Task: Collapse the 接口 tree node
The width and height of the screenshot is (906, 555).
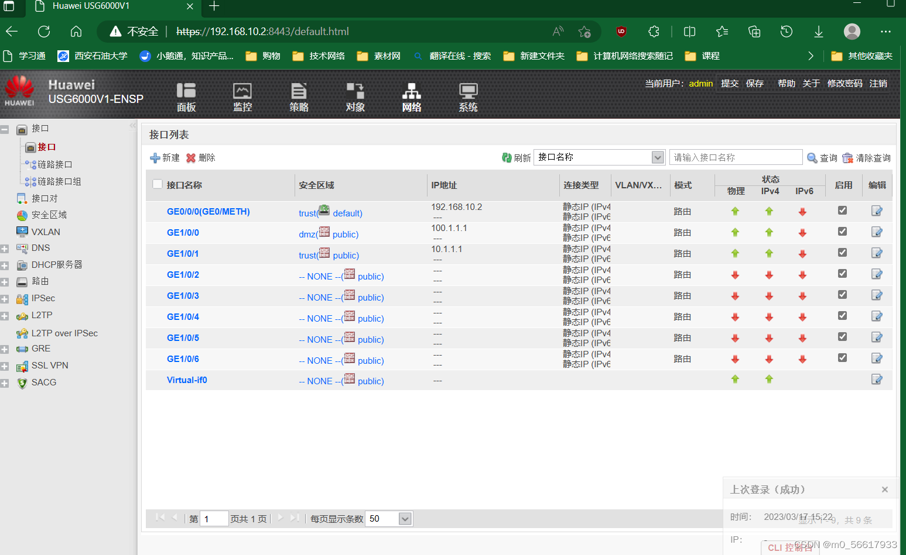Action: tap(5, 129)
